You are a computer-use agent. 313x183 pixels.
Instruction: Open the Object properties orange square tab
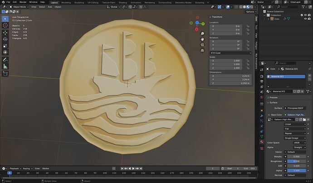(x=262, y=111)
